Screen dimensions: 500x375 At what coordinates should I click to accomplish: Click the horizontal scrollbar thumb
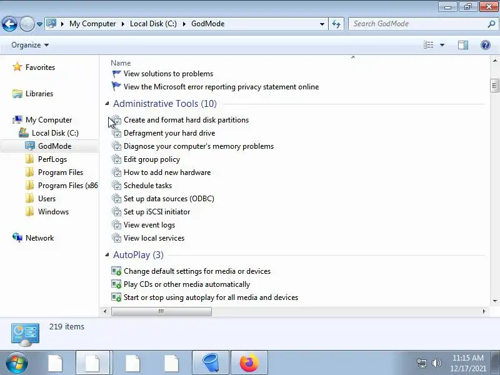[x=161, y=311]
